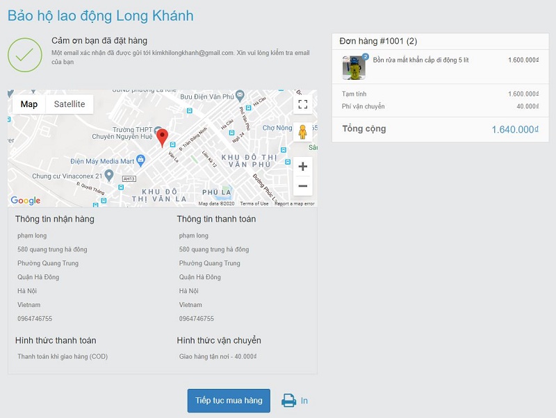The height and width of the screenshot is (418, 556).
Task: Click the Street View pegman icon
Action: (x=302, y=131)
